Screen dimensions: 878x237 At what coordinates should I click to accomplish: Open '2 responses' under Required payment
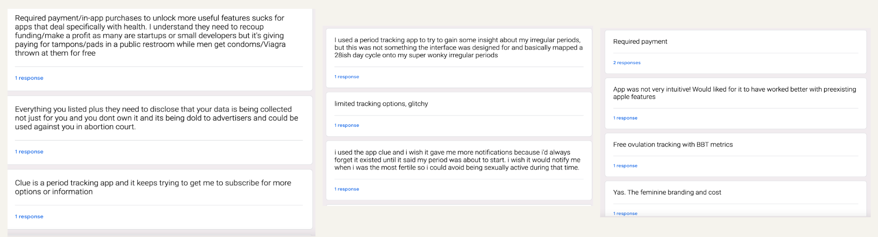pyautogui.click(x=627, y=63)
